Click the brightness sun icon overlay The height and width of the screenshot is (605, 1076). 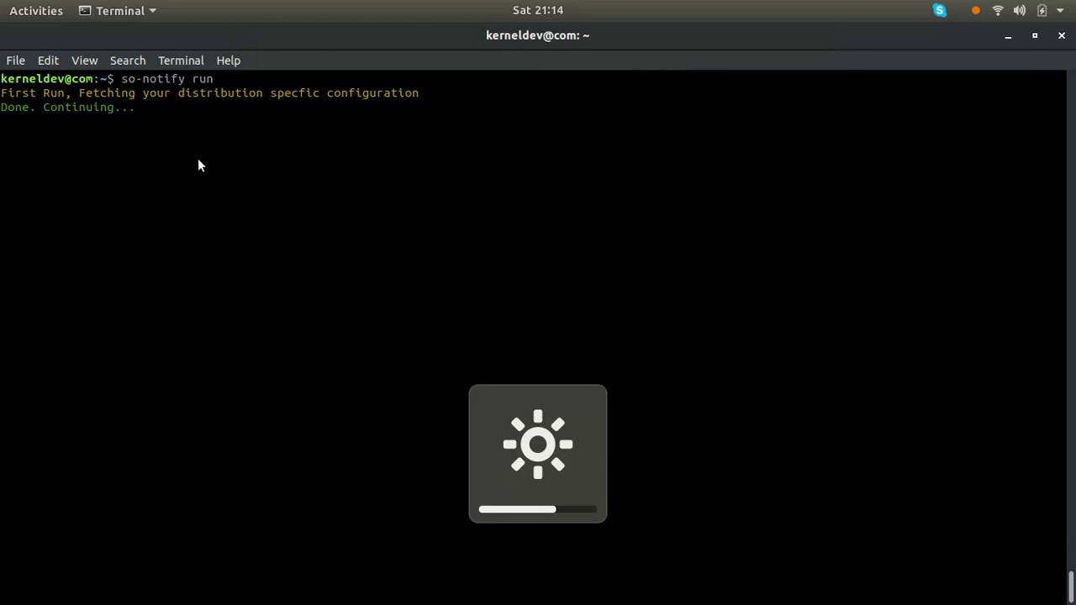(x=538, y=445)
